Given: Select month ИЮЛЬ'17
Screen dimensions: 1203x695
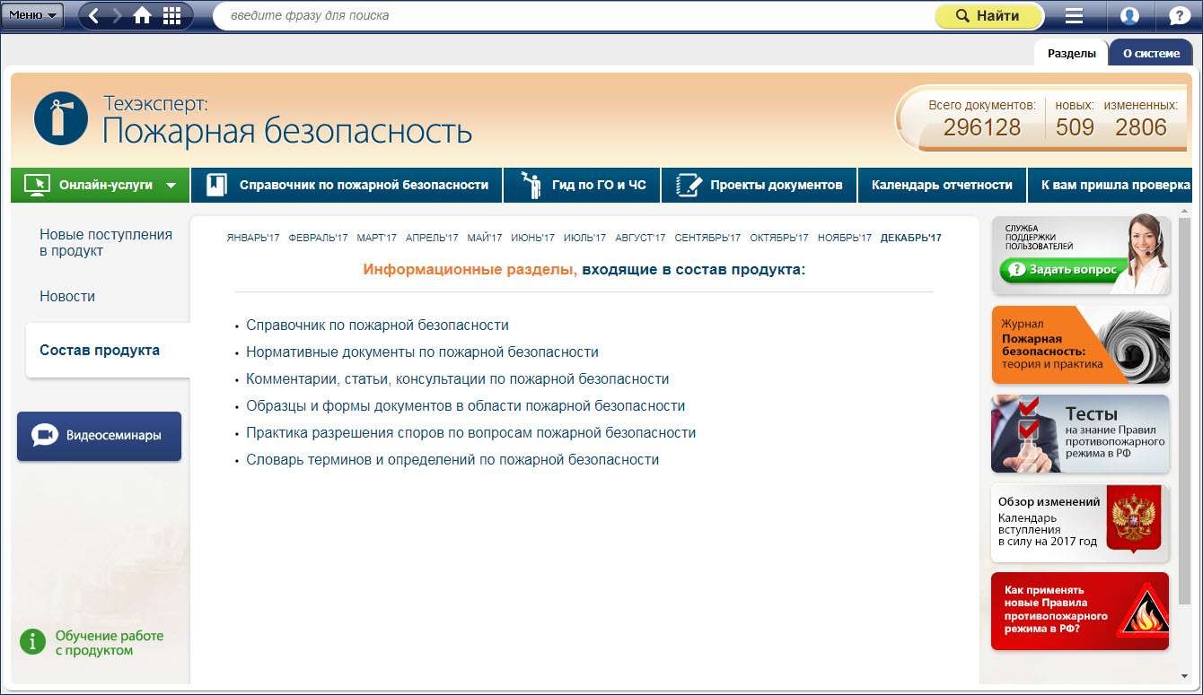Looking at the screenshot, I should tap(585, 238).
